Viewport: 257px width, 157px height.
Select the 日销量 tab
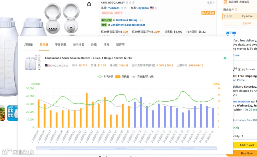pos(44,45)
